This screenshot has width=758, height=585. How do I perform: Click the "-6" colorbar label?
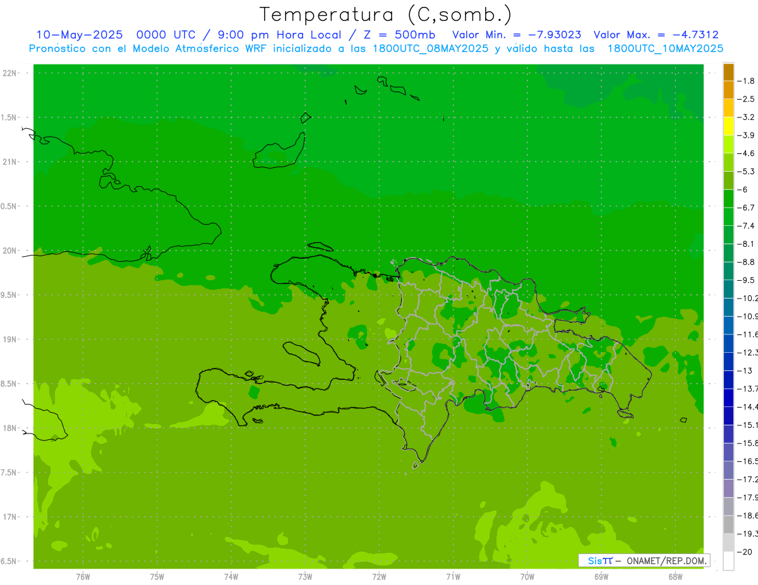point(743,189)
